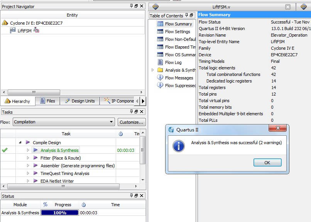This screenshot has height=222, width=311.
Task: Select Cyclone IV E: EP4CE6E22C7 entity row
Action: click(73, 23)
